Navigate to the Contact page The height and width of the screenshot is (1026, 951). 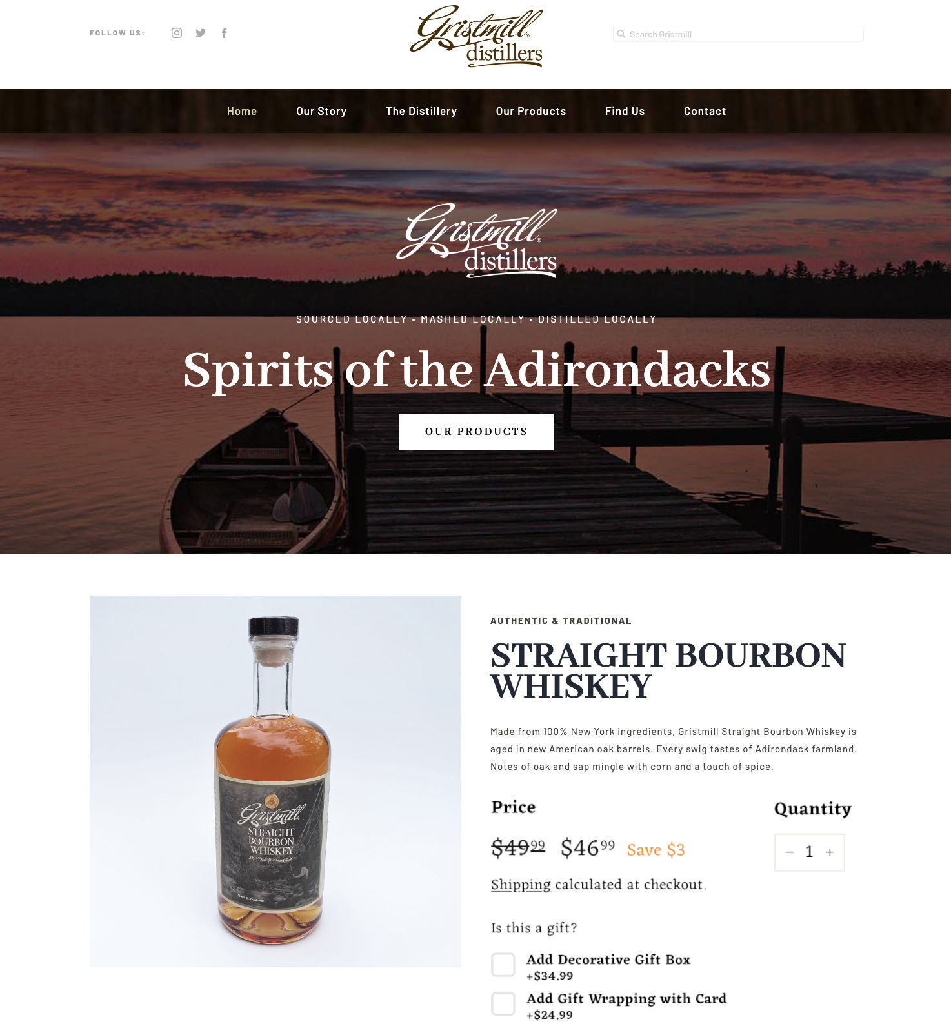click(x=705, y=111)
